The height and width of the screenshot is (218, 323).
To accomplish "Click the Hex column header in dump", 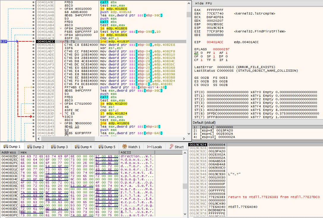I will click(x=70, y=152).
